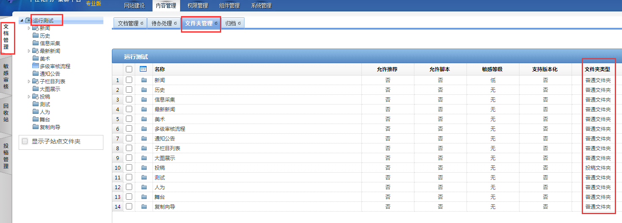
Task: Open the 权限管理 top menu
Action: coord(197,6)
